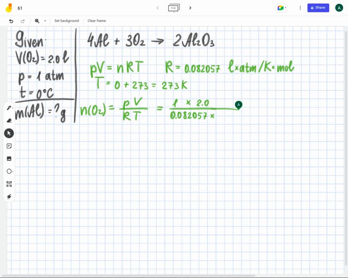This screenshot has height=278, width=348.
Task: Open the zoom level dropdown arrow
Action: [45, 21]
